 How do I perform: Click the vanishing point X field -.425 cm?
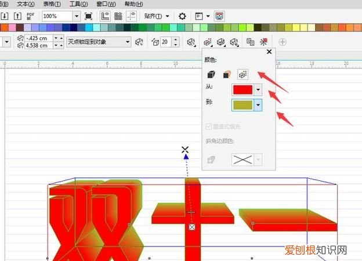click(38, 38)
